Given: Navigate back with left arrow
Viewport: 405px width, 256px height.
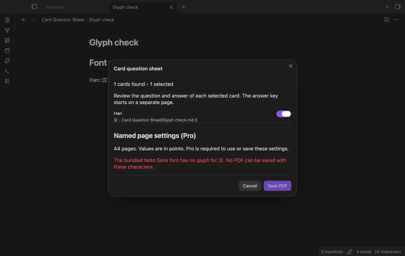Looking at the screenshot, I should pos(24,20).
